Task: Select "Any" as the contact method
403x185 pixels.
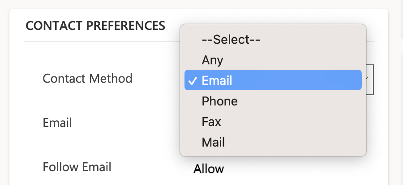Action: (213, 60)
